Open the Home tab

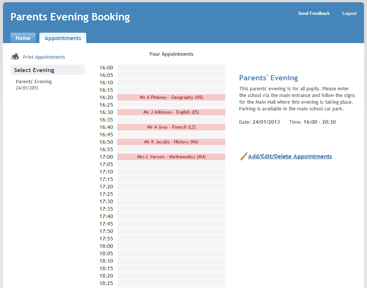click(23, 38)
